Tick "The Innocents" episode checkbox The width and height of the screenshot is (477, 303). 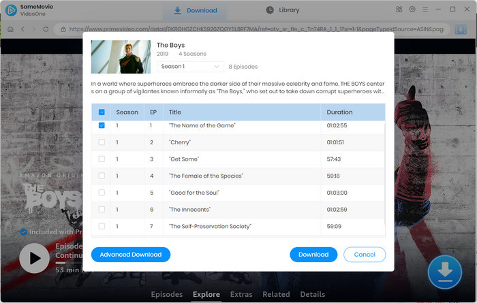[x=102, y=210]
